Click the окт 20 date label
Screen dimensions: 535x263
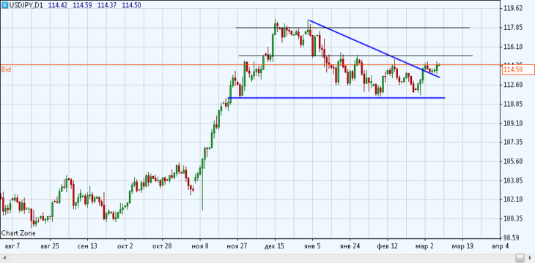pos(162,246)
